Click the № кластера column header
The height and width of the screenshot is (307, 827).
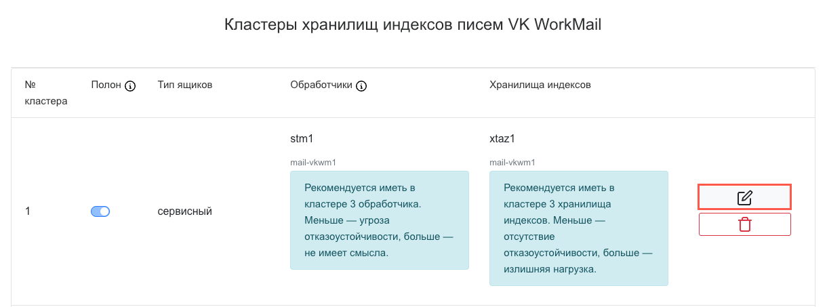45,94
